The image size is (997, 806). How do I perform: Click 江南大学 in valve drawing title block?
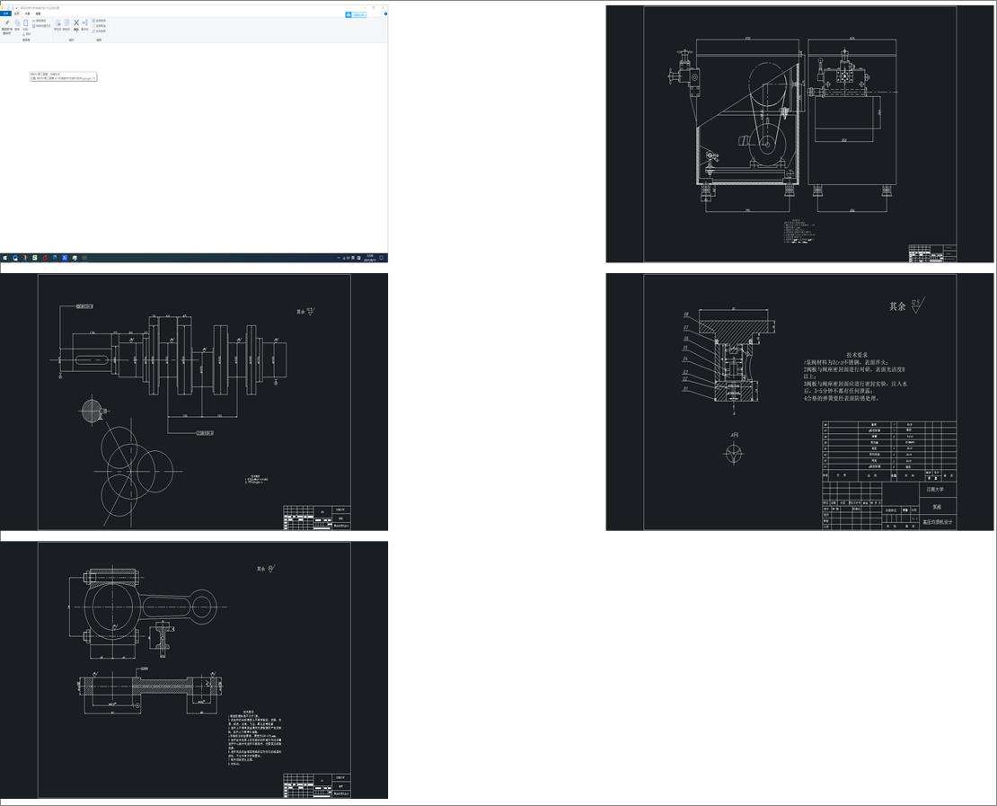[x=935, y=489]
